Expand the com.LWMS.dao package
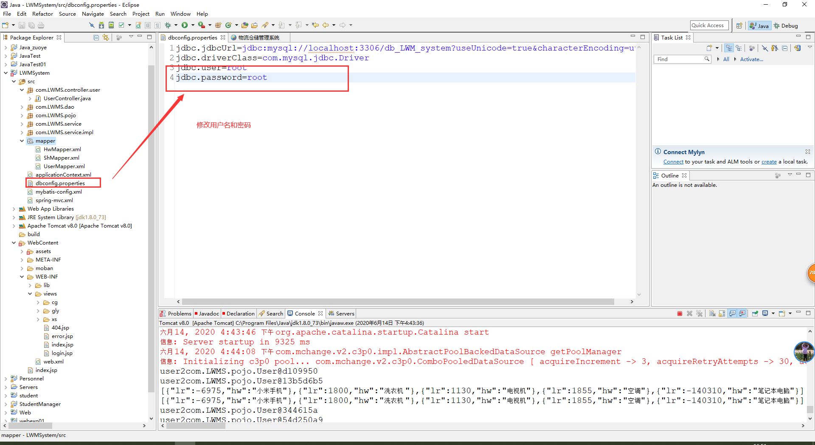 point(22,107)
